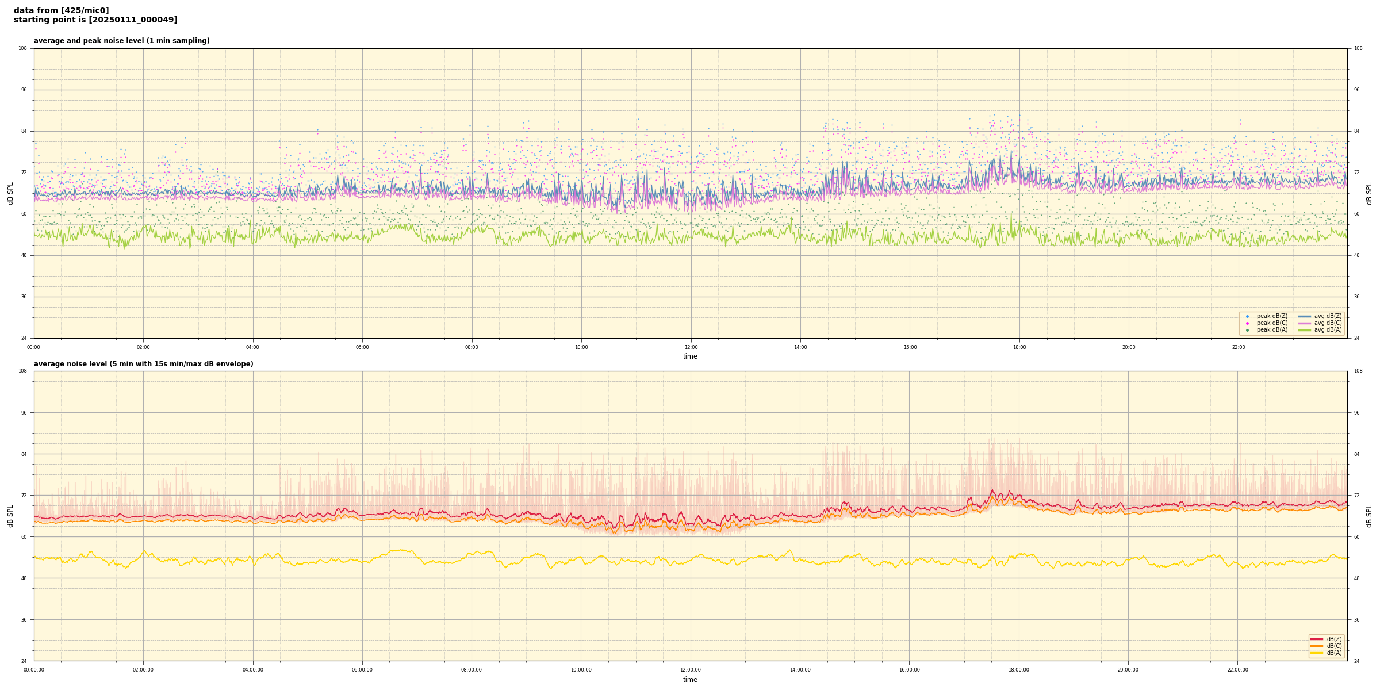Click the 'data from [425/mic0]' header text
1380x690 pixels.
click(x=61, y=10)
